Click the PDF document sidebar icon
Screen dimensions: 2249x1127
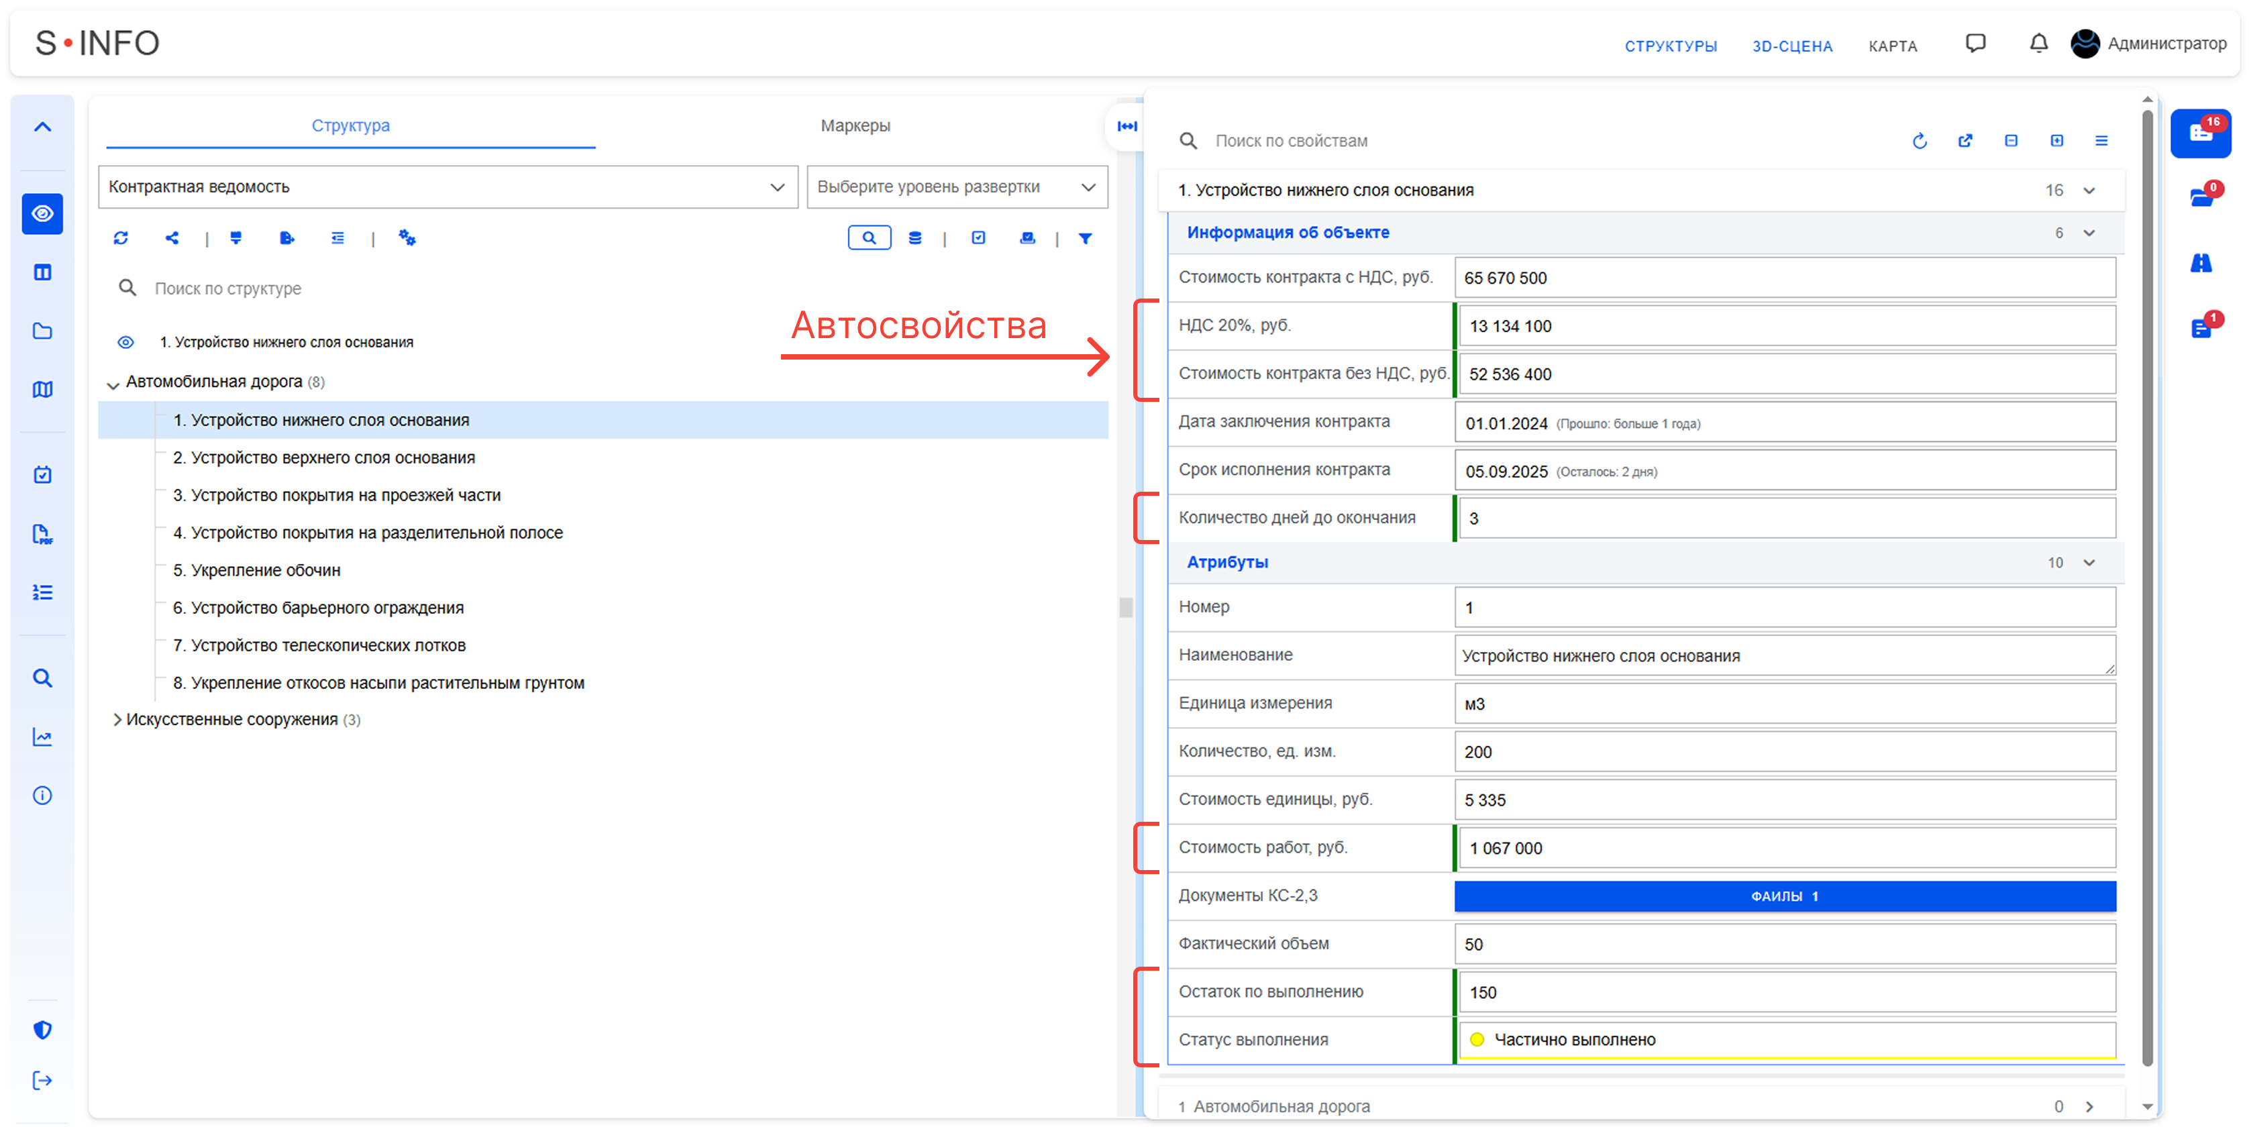pyautogui.click(x=42, y=533)
